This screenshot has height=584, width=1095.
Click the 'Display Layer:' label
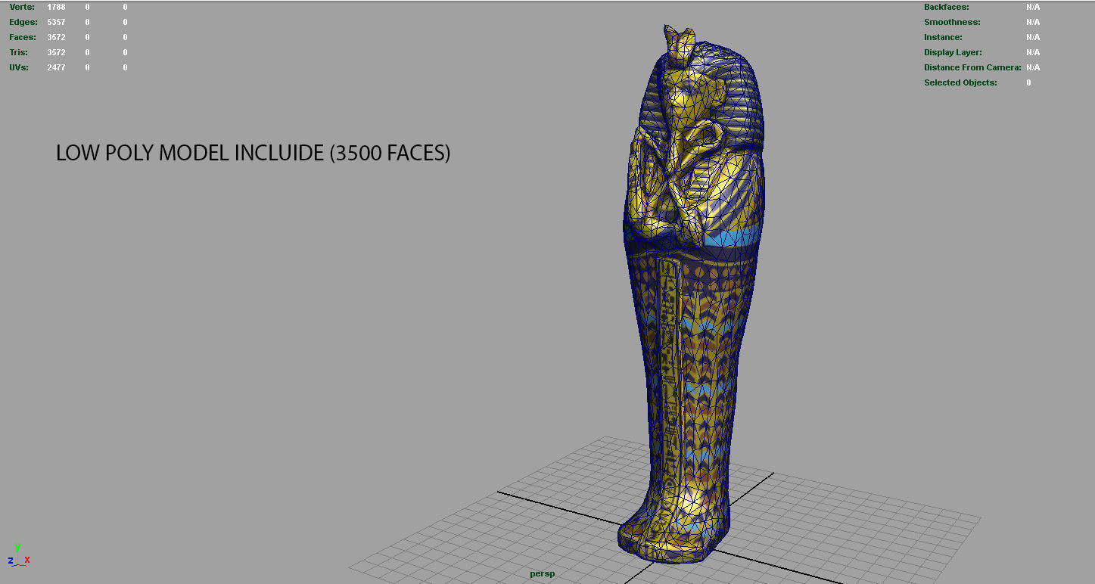click(x=953, y=52)
